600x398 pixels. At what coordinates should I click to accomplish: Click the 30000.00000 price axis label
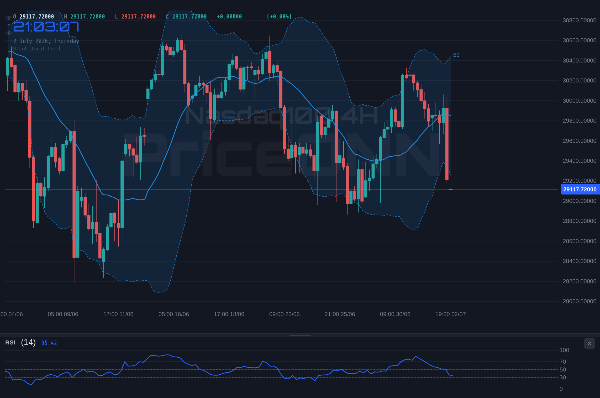[x=579, y=101]
